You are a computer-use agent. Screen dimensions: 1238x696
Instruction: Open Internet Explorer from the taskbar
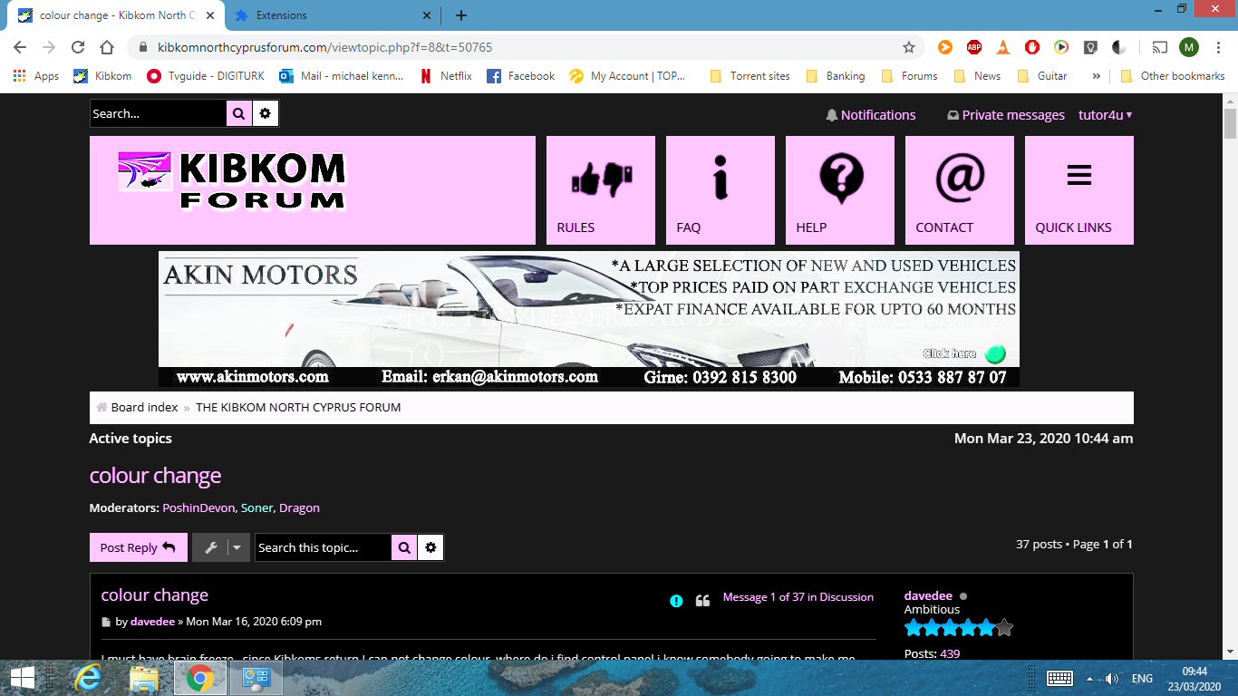pos(88,678)
